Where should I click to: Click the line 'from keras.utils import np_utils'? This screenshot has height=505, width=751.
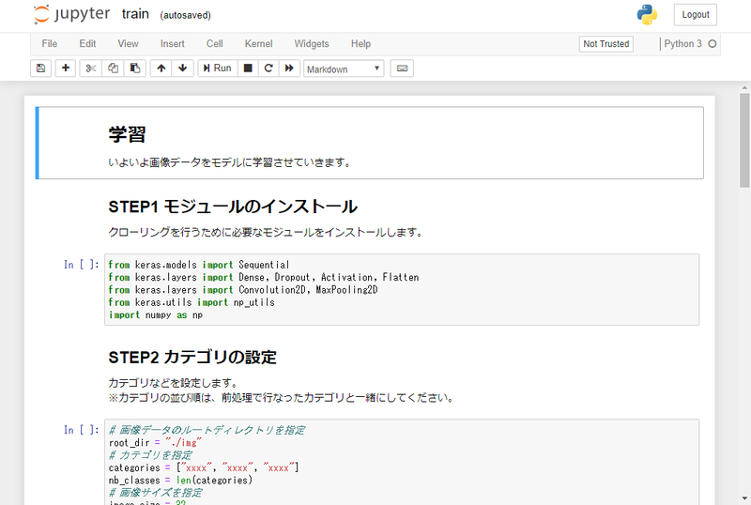[192, 302]
